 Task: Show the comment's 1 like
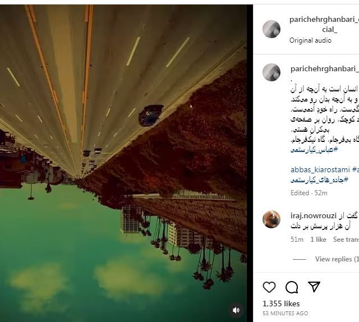(318, 240)
